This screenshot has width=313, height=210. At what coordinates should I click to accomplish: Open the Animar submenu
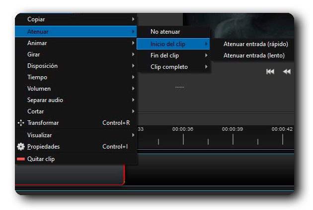click(x=76, y=43)
